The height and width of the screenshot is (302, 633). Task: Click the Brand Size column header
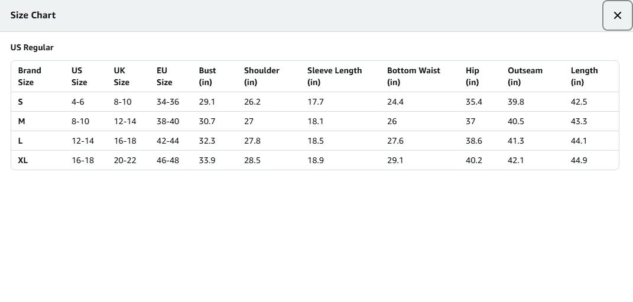[x=30, y=76]
